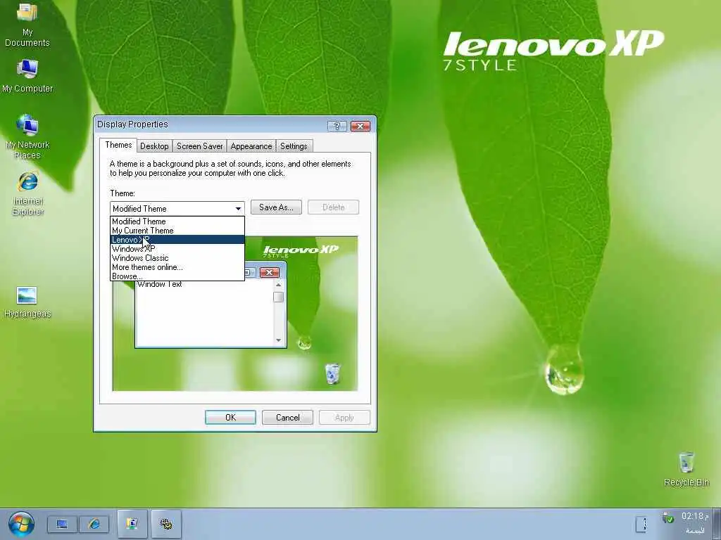Select the My Computer desktop icon
Viewport: 721px width, 540px height.
pos(27,76)
